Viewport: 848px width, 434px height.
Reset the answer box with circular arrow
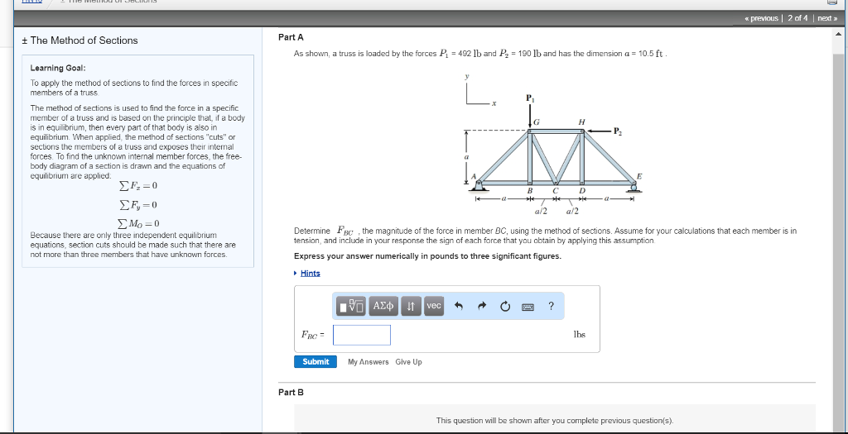tap(505, 306)
